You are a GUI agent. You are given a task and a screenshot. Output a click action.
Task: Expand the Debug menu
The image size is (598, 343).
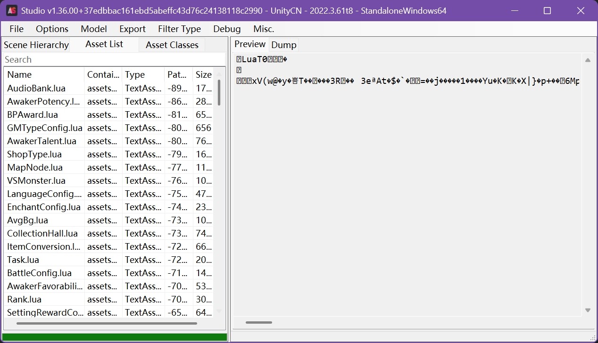(227, 29)
